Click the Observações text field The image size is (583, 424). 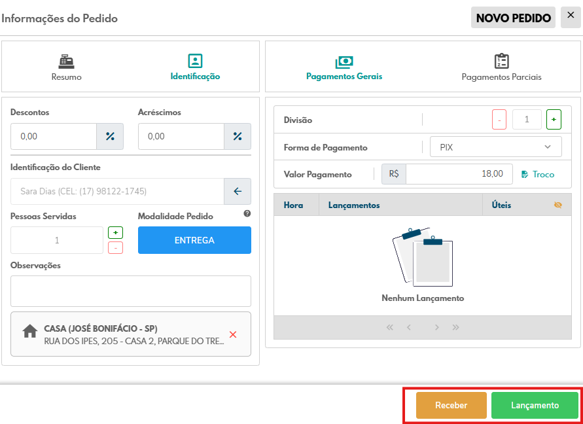click(131, 291)
